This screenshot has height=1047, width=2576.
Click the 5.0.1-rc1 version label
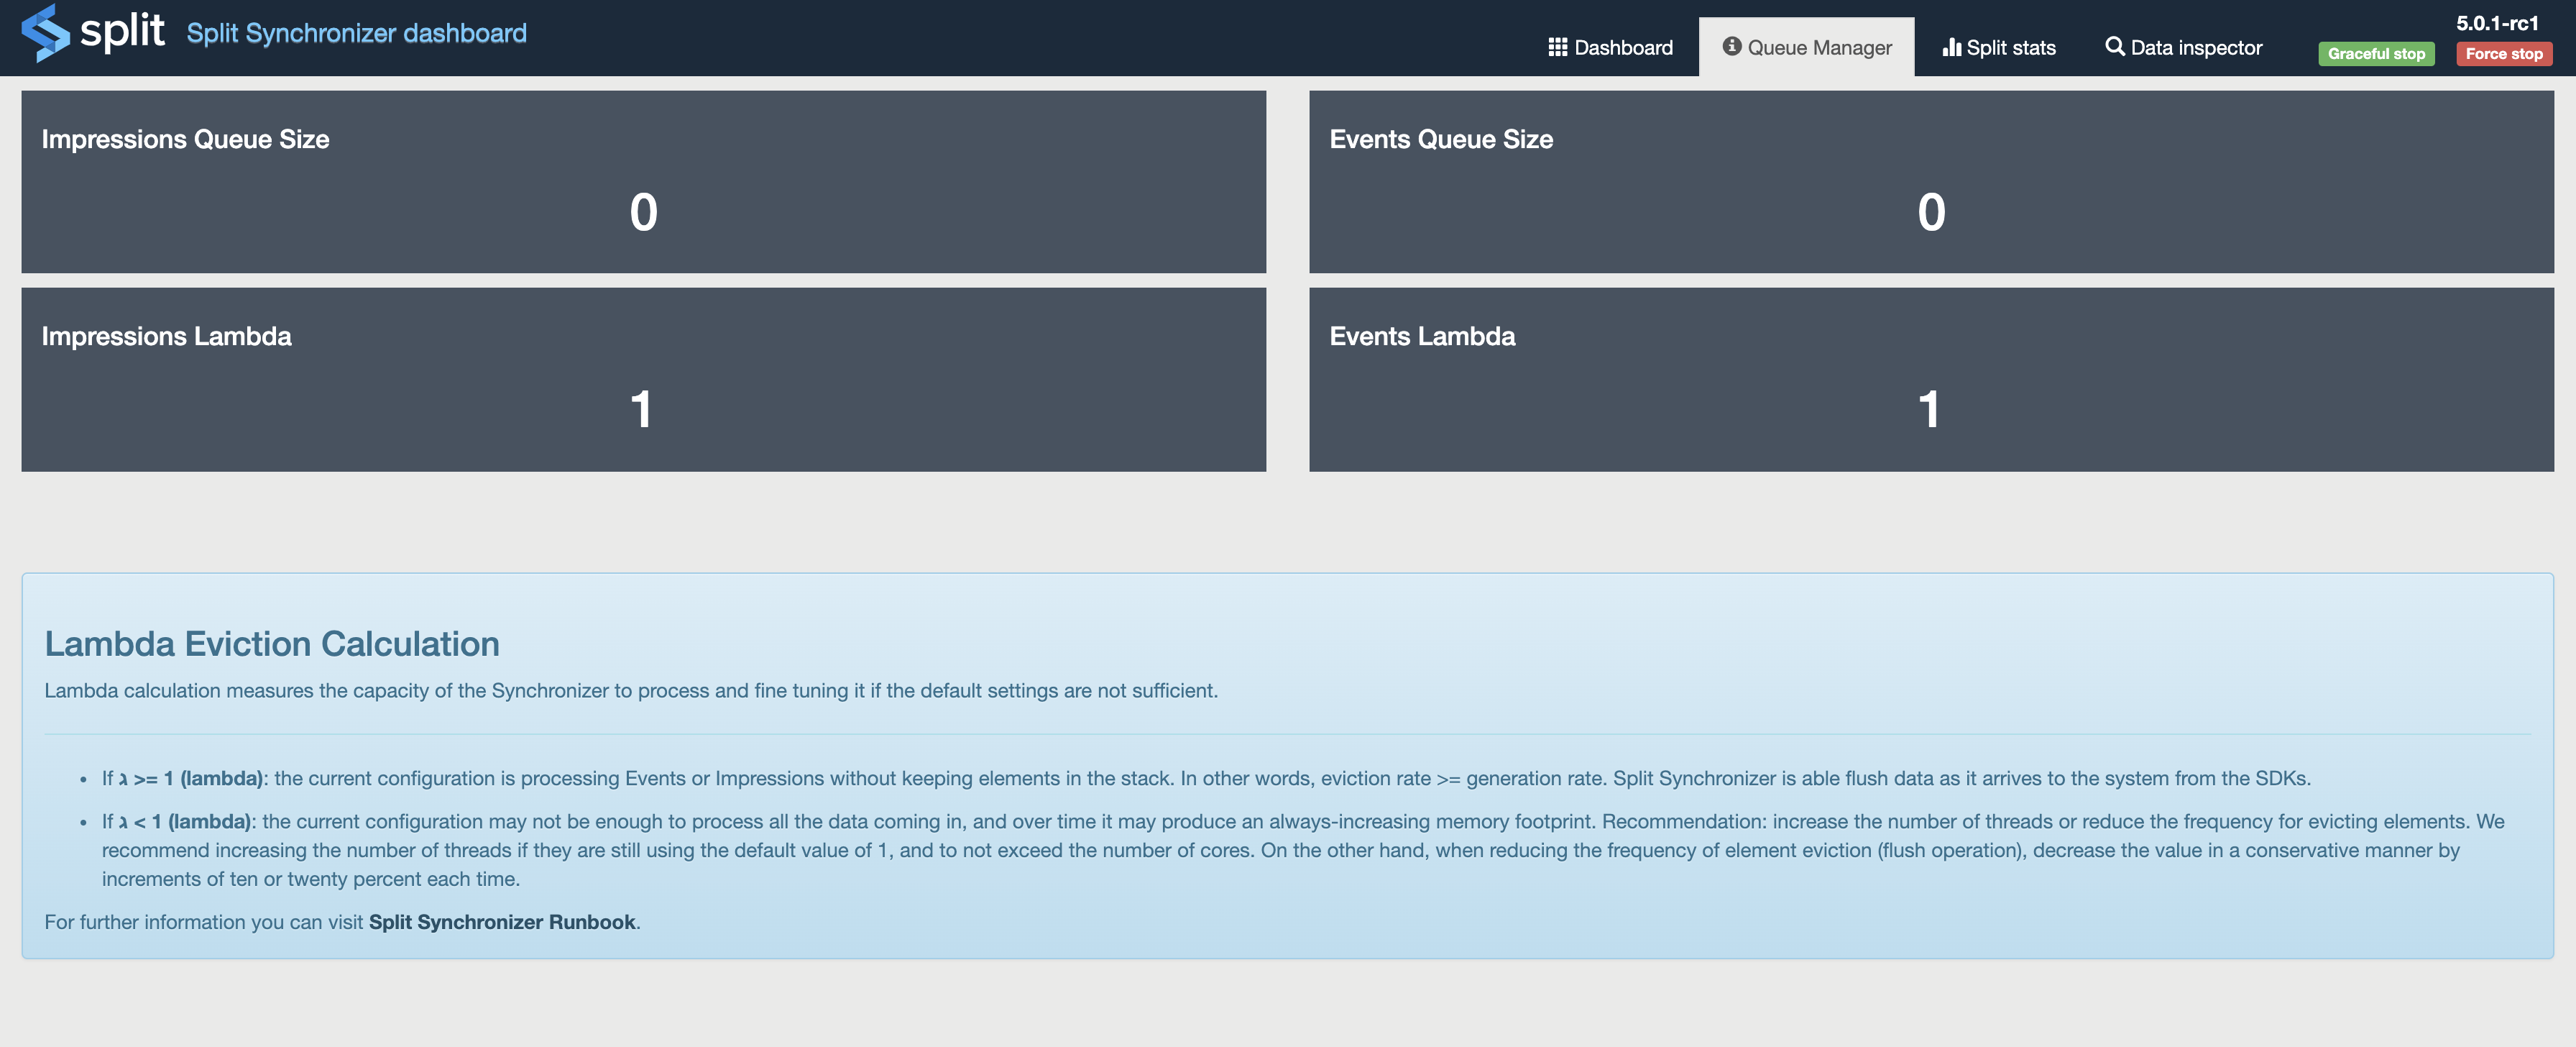point(2496,23)
